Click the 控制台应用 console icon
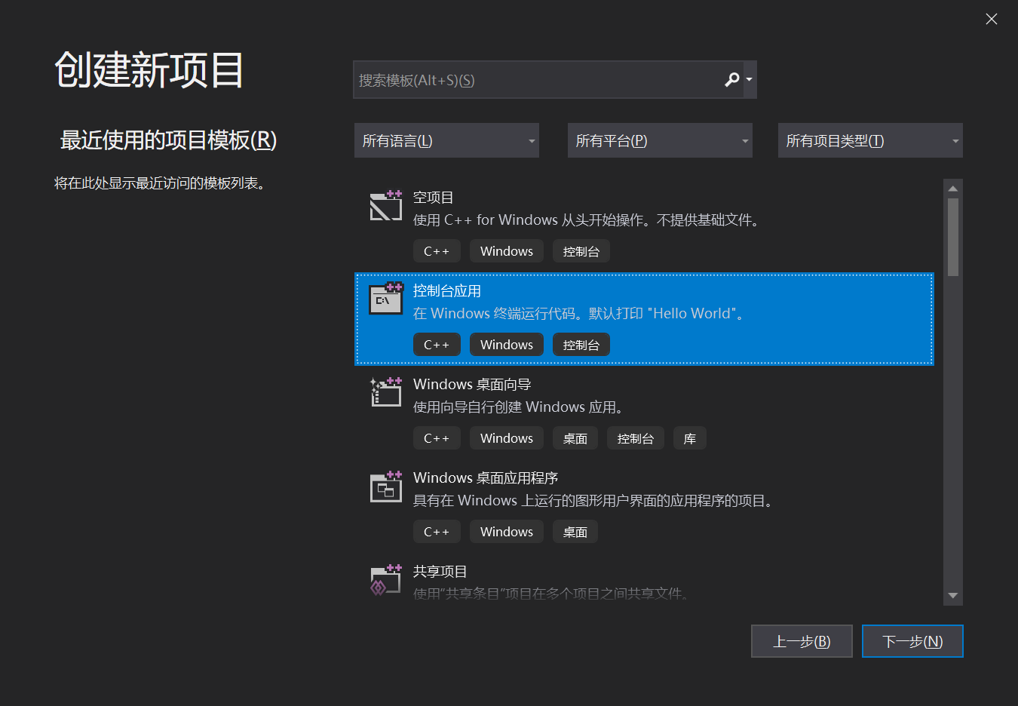1018x706 pixels. coord(386,299)
